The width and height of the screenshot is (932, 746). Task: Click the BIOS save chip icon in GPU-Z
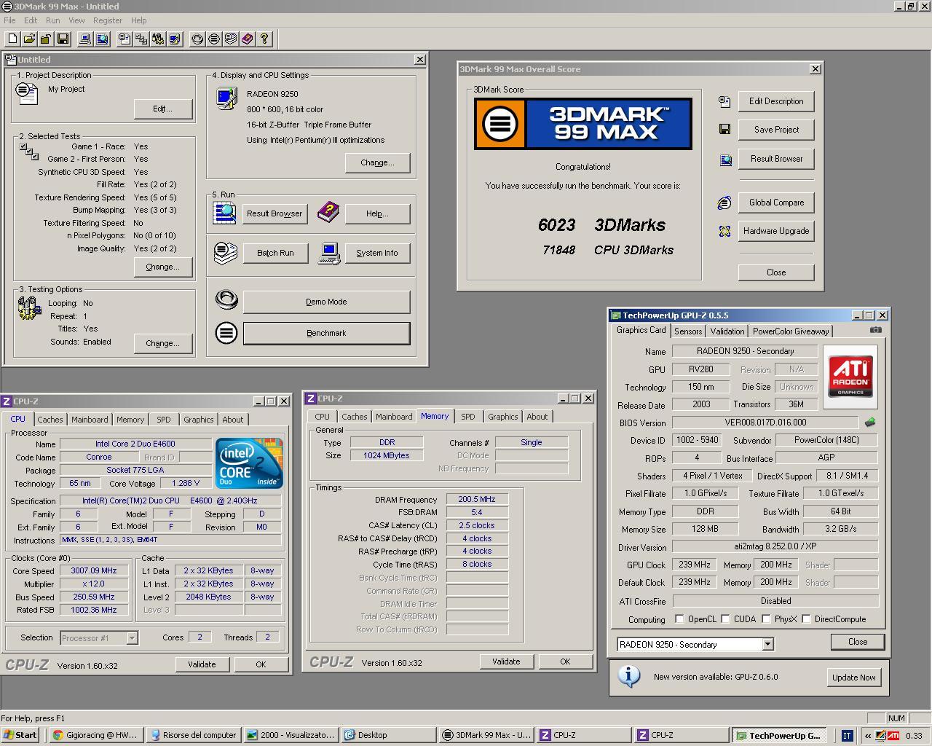coord(870,422)
